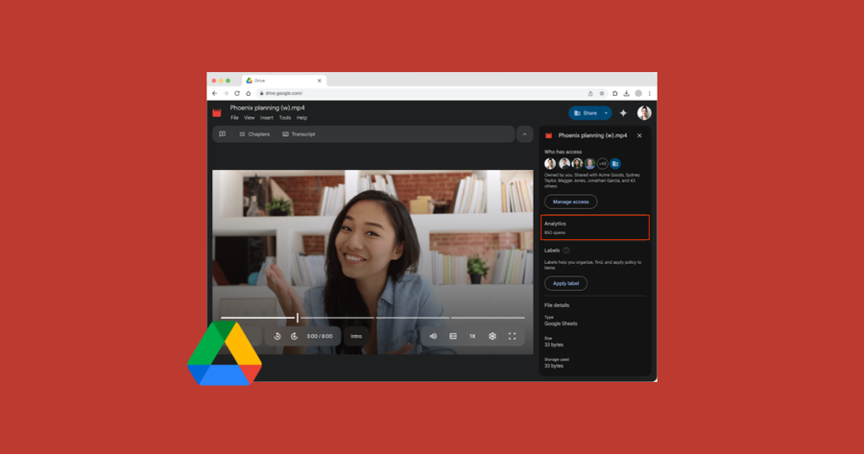The height and width of the screenshot is (454, 864).
Task: Click the shared organization icon among access avatars
Action: 615,163
